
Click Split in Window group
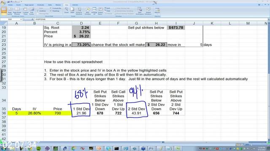click(x=107, y=8)
